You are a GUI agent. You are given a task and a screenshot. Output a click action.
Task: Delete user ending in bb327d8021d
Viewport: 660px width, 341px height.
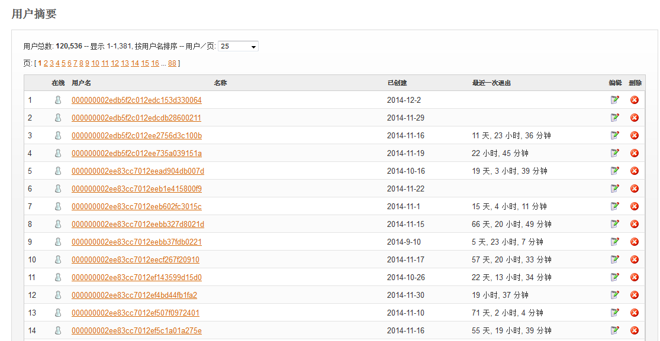click(635, 224)
